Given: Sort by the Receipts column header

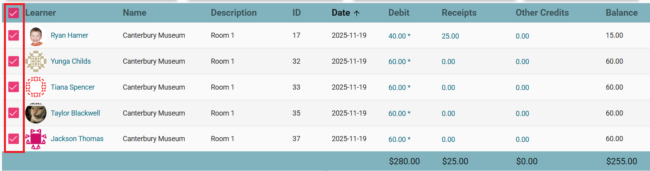Looking at the screenshot, I should [459, 13].
